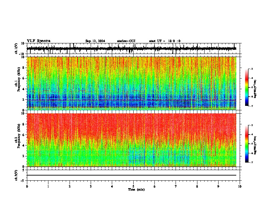Click the '-7' label on ch.2 color scale
Screen dimensions: 270x209
(x=252, y=162)
